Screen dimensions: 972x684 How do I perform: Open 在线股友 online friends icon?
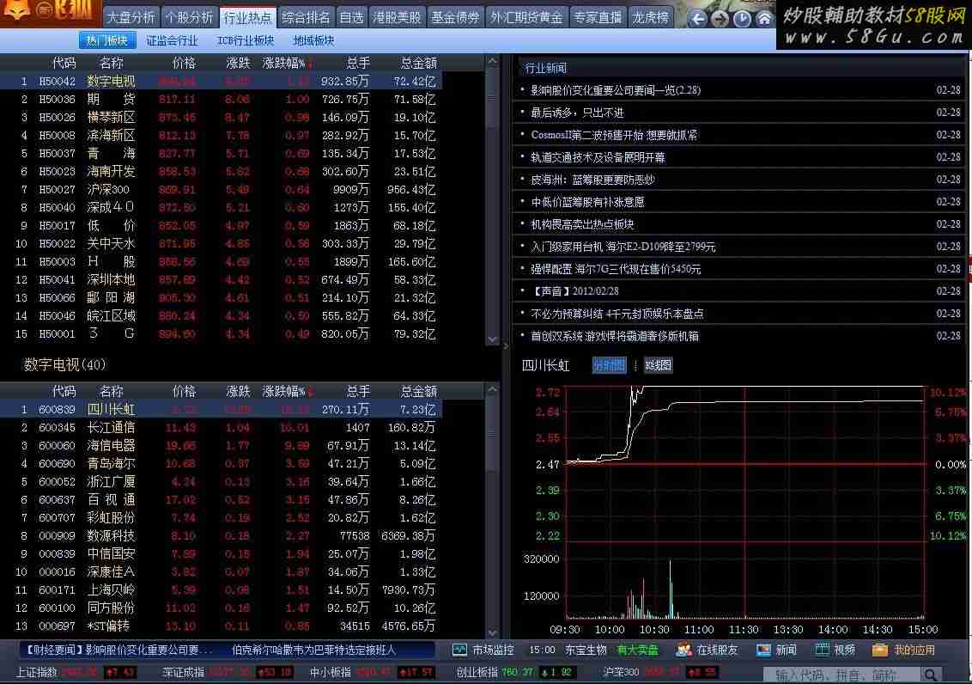coord(683,650)
